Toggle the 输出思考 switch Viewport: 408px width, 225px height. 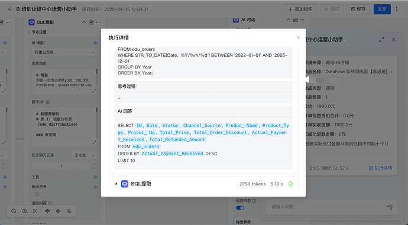tap(35, 194)
